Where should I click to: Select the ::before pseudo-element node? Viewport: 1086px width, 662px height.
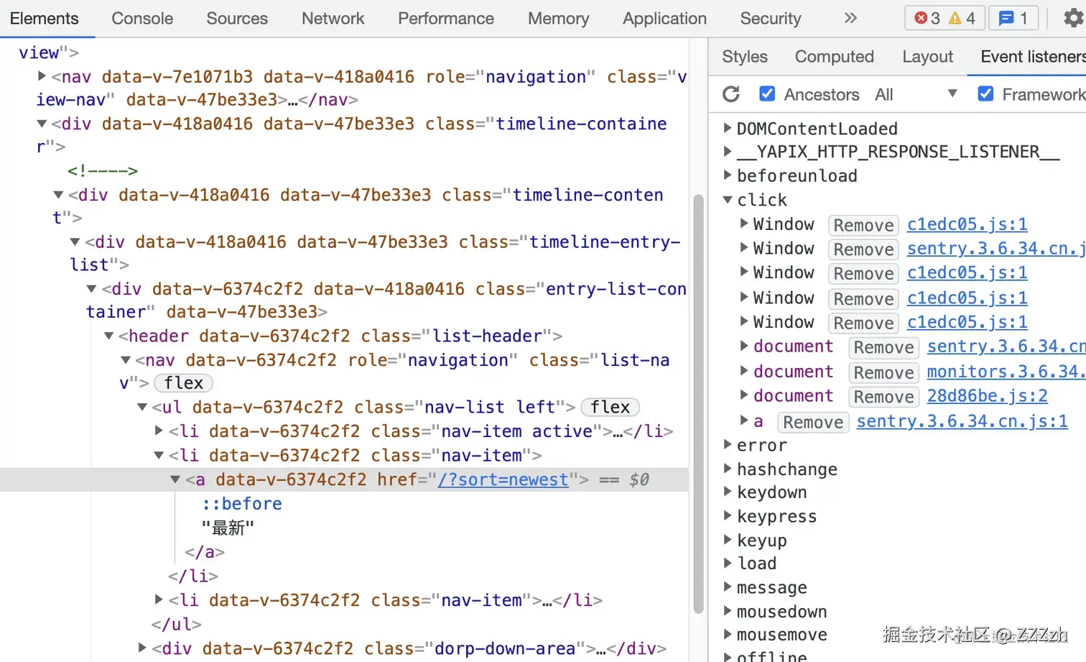pos(242,504)
